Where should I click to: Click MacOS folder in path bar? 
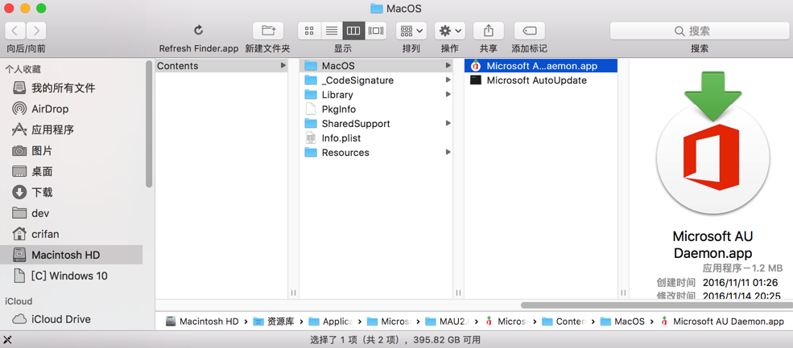coord(622,321)
